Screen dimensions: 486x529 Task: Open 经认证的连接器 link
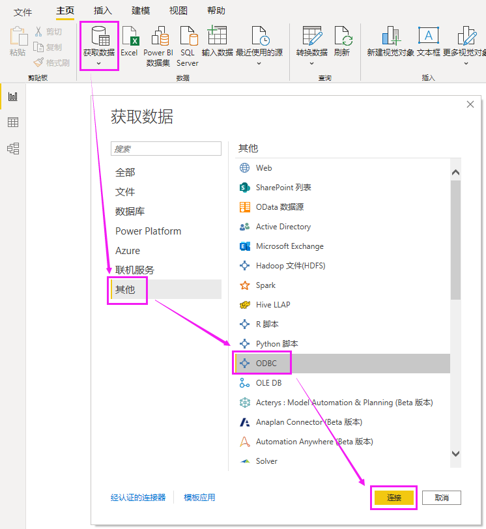138,498
